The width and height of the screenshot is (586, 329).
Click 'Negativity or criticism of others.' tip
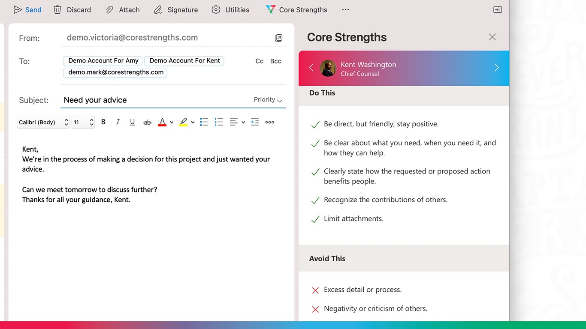tap(375, 308)
